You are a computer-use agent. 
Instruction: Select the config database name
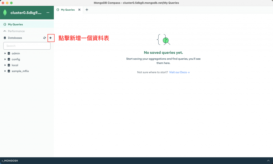(x=16, y=59)
